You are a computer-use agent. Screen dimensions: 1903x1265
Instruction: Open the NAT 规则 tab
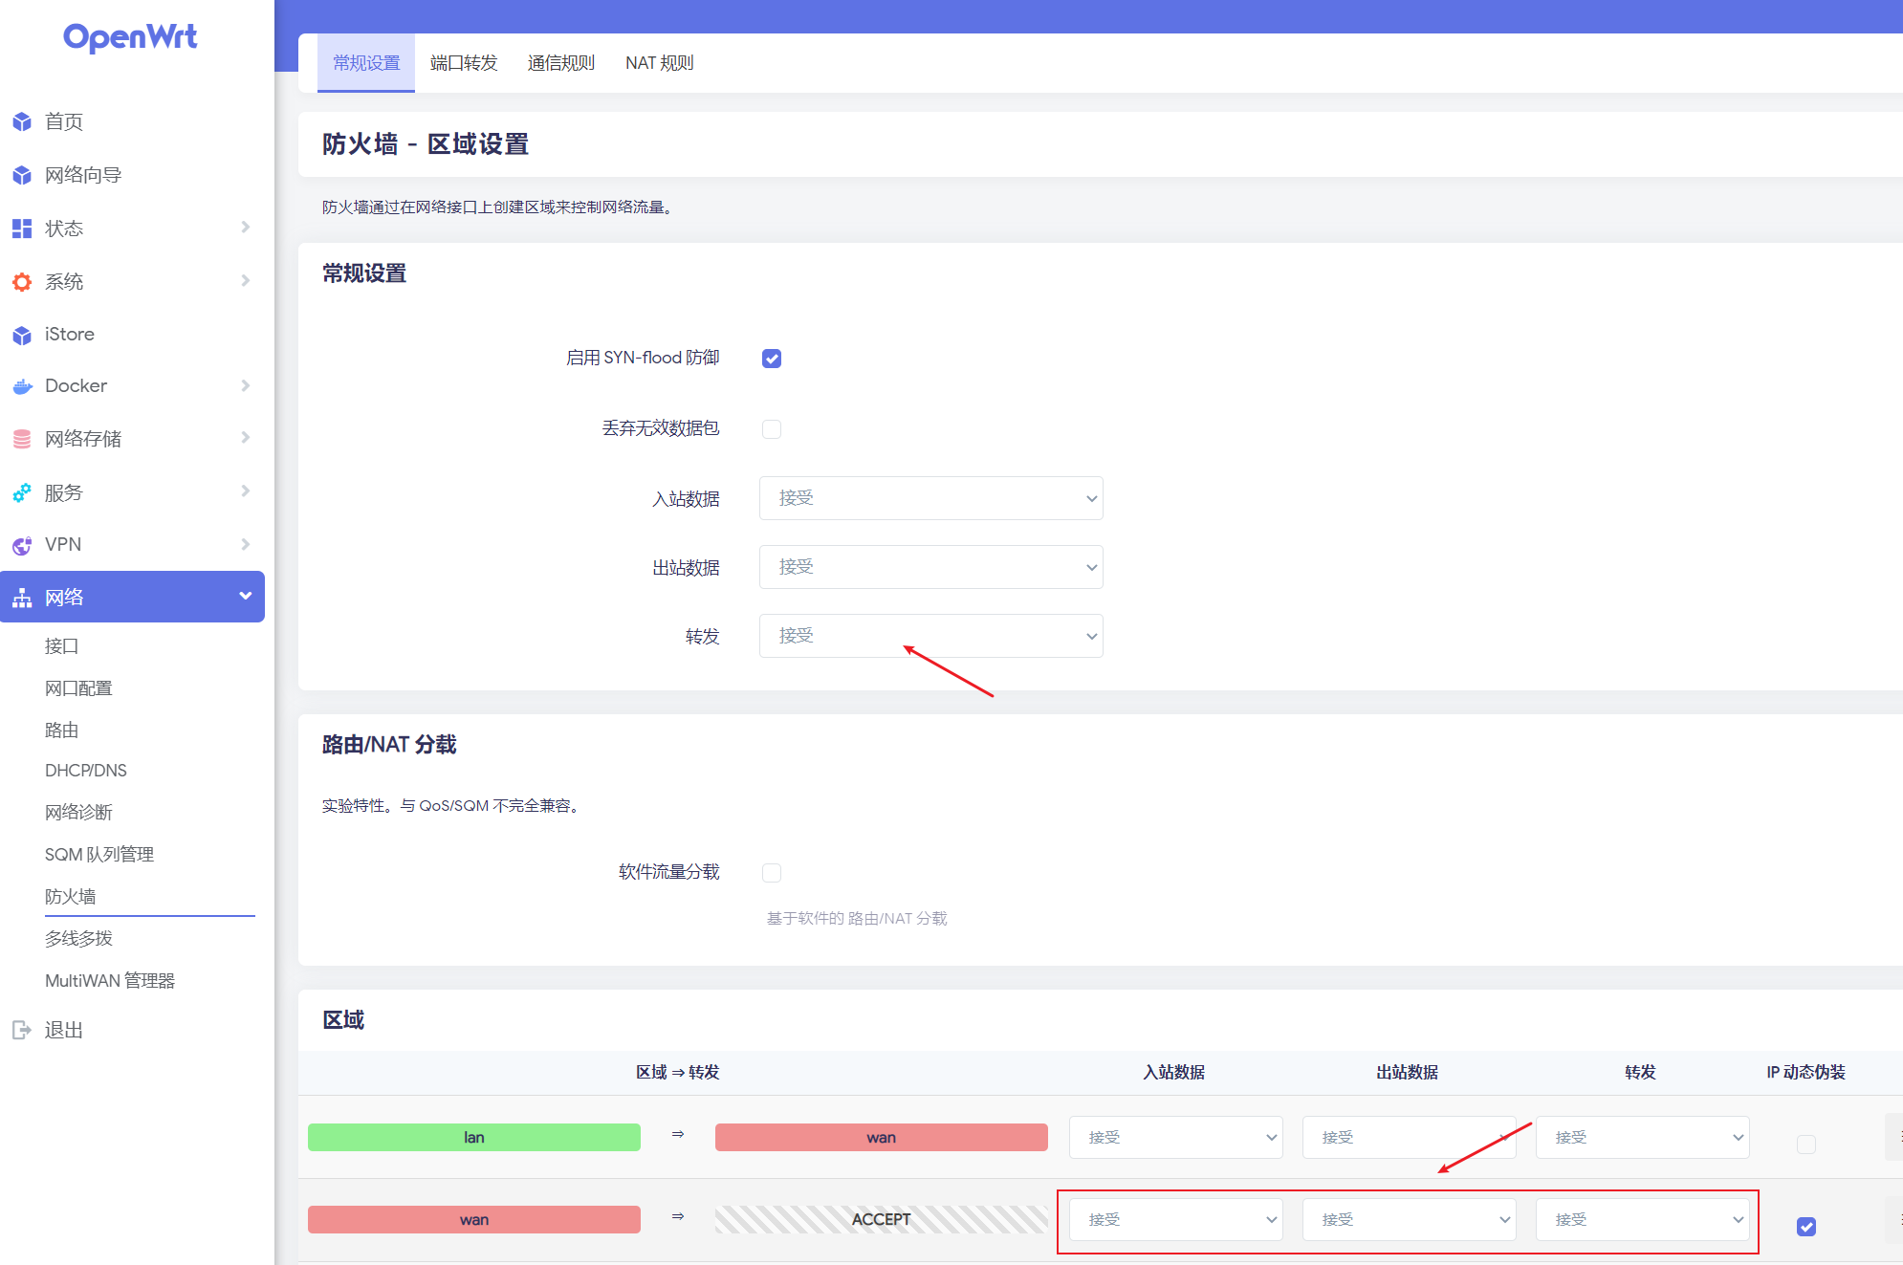pyautogui.click(x=659, y=63)
